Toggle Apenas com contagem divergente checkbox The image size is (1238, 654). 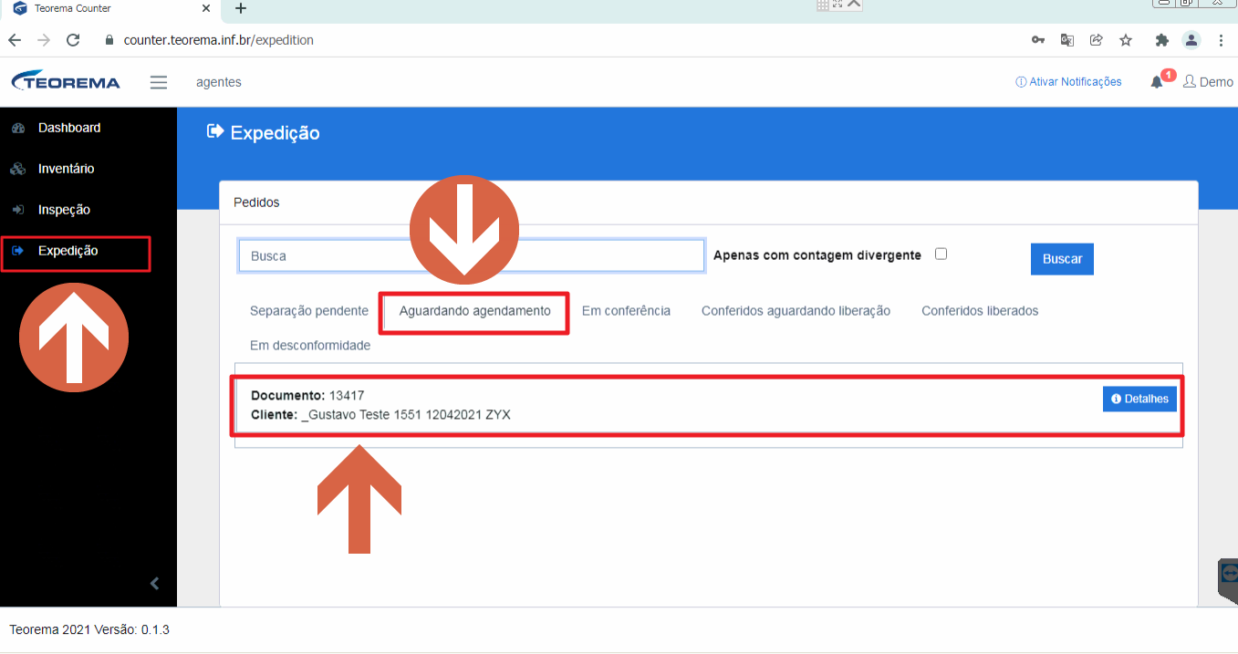(942, 254)
